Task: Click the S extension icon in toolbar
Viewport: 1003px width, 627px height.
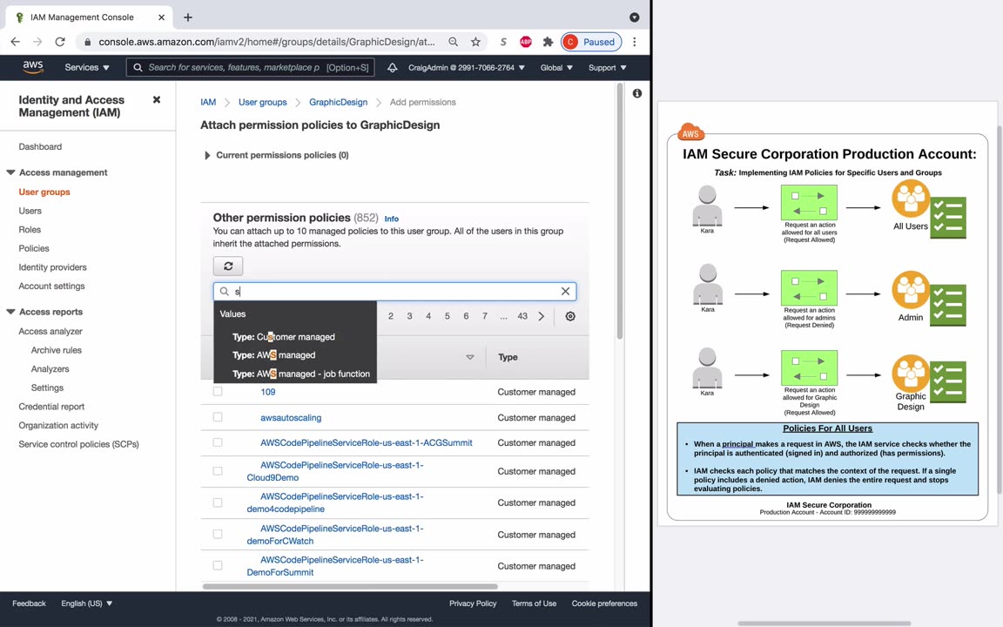Action: (x=503, y=42)
